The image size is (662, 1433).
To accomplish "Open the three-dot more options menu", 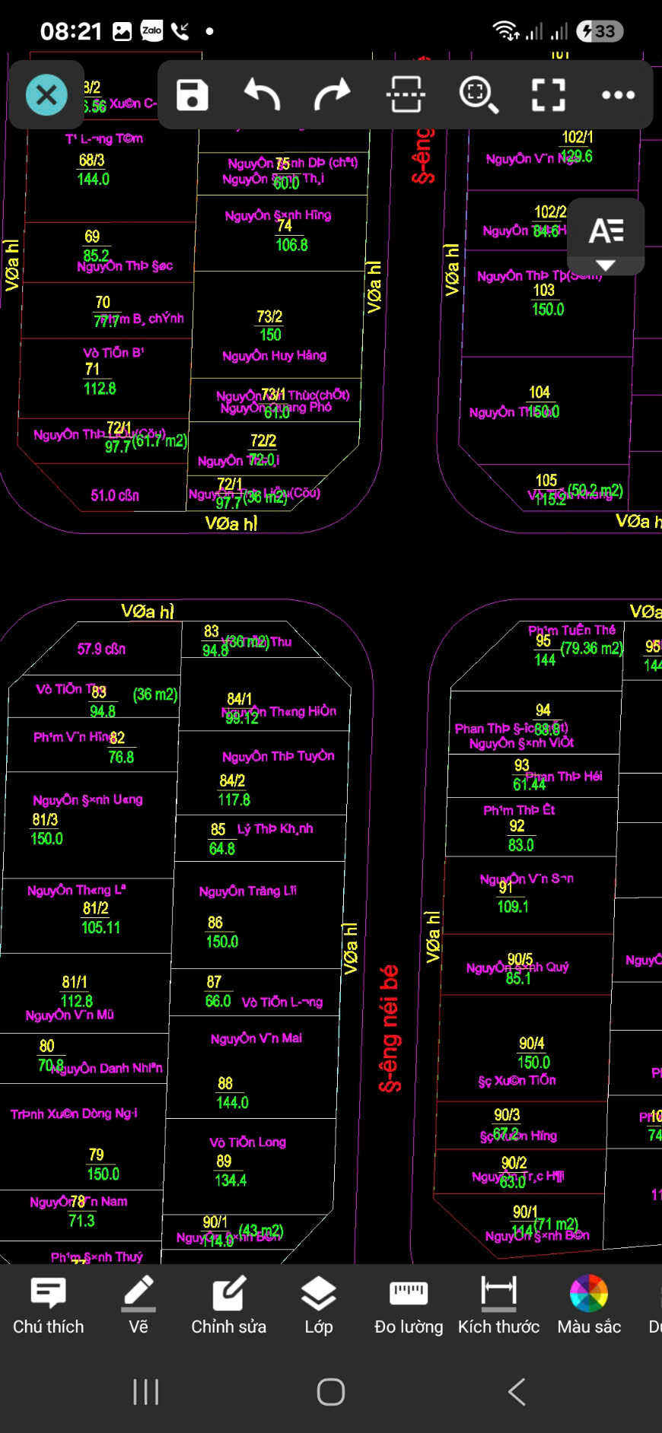I will 618,95.
